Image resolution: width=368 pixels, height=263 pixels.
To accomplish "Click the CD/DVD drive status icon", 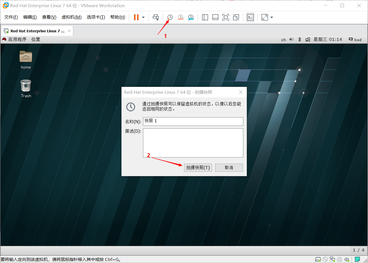I will coord(325,260).
